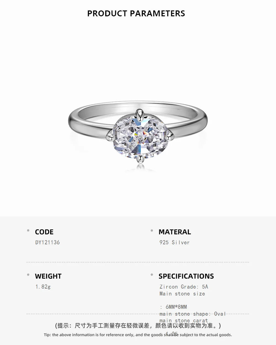Click the bullet dot beside WEIGHT

click(x=28, y=275)
